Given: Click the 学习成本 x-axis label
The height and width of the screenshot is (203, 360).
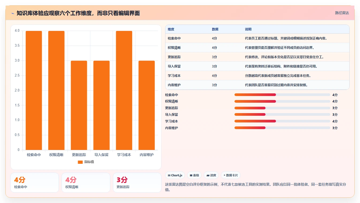Looking at the screenshot, I should 124,155.
